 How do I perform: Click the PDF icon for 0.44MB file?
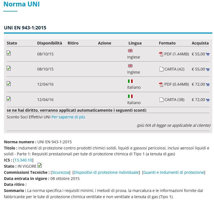[161, 85]
